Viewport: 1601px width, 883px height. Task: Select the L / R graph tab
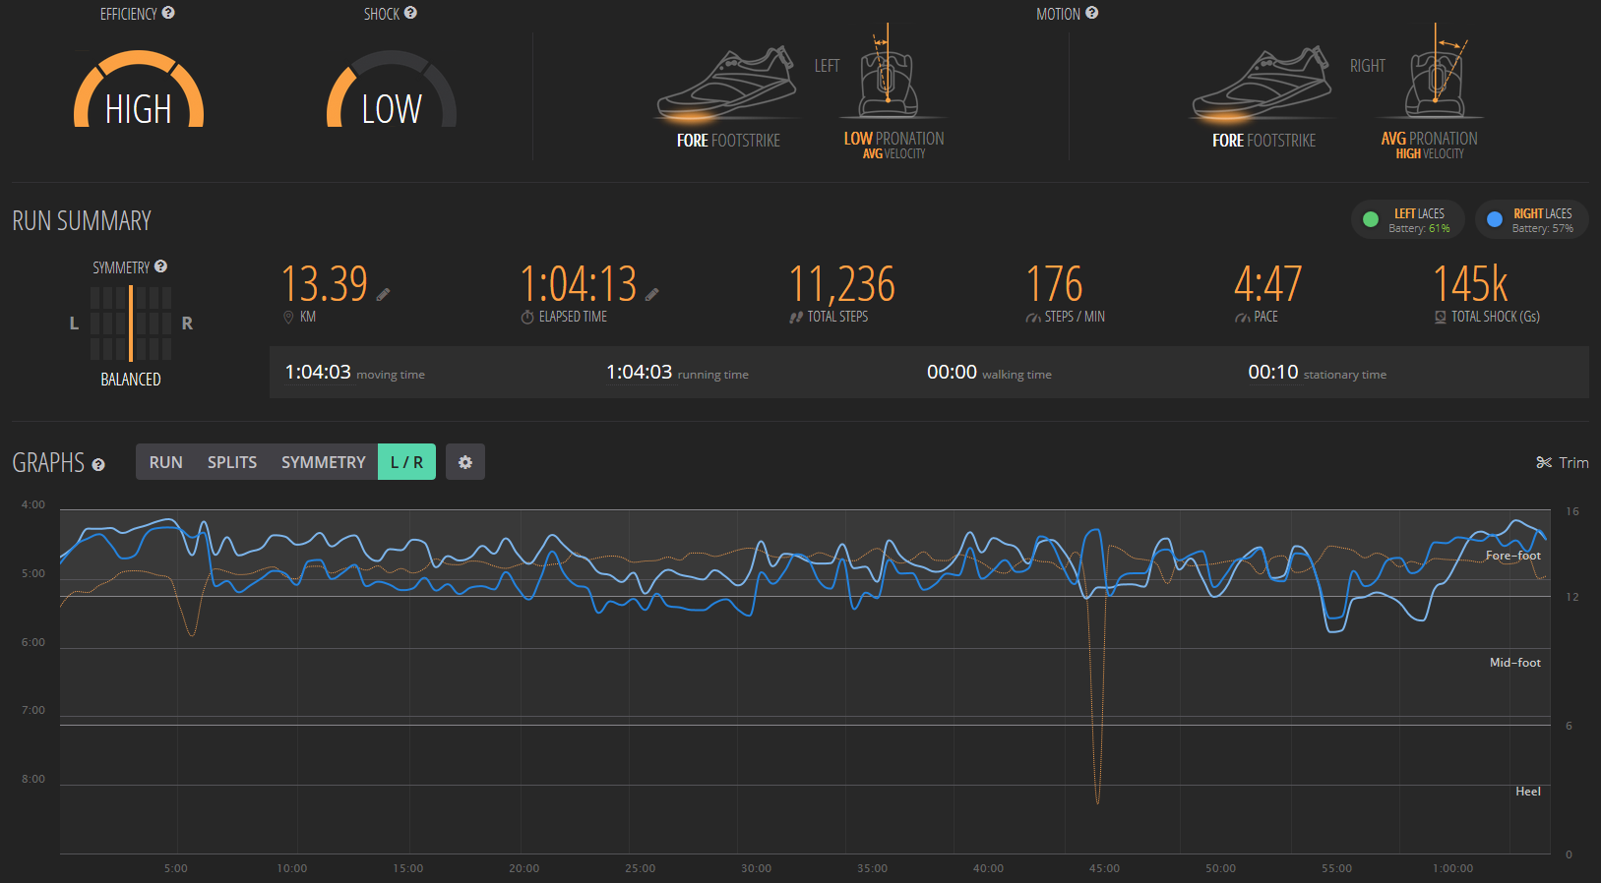pos(406,462)
